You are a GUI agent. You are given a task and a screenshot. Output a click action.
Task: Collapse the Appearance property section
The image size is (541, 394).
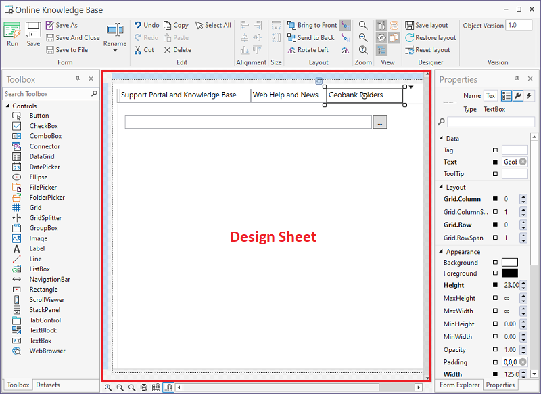pyautogui.click(x=440, y=252)
